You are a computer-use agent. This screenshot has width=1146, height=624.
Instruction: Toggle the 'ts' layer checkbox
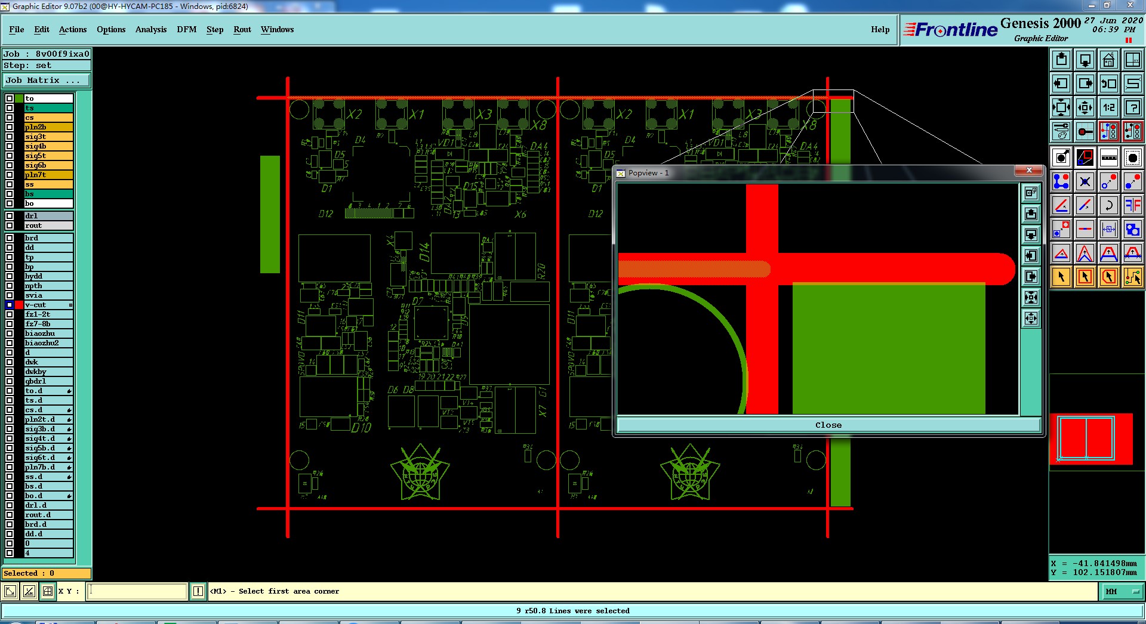[10, 108]
